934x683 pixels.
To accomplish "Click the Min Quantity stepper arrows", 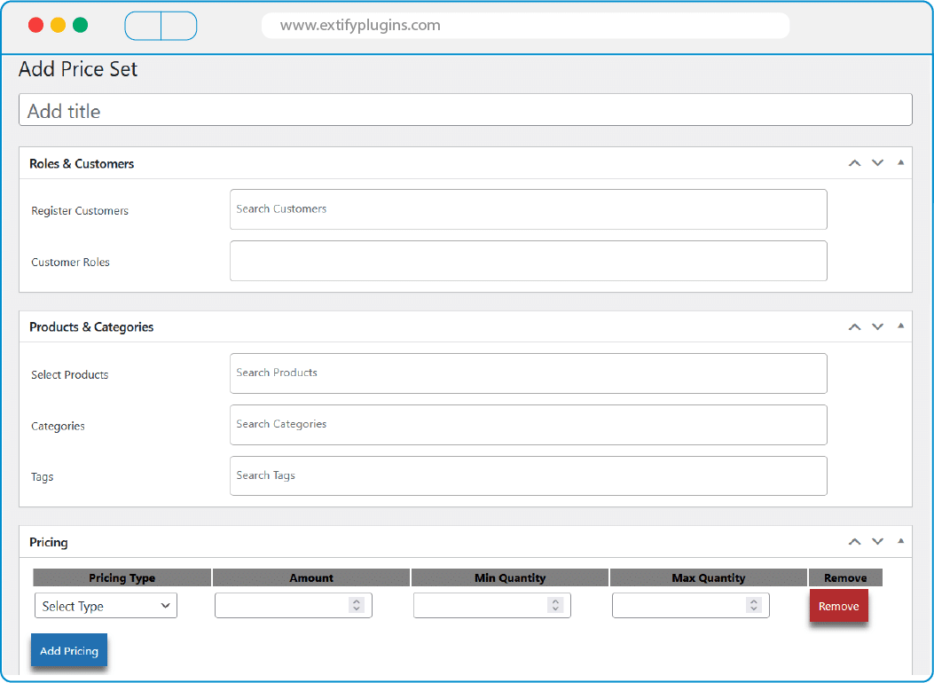I will point(555,605).
